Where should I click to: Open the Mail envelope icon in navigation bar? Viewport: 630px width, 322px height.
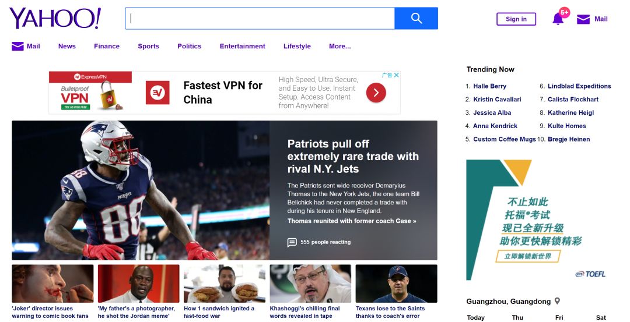click(17, 47)
